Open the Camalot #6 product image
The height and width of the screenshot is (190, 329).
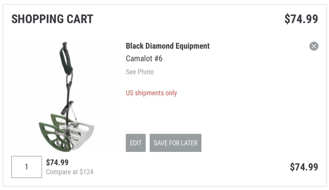coord(66,97)
